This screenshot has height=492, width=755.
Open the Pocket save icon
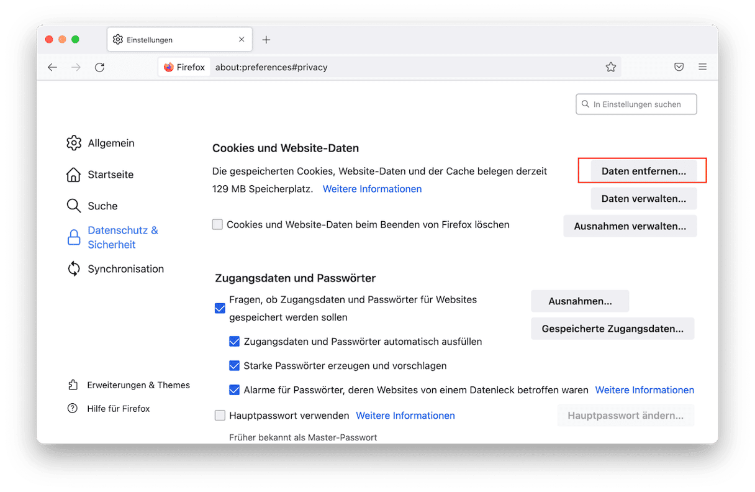(x=679, y=67)
